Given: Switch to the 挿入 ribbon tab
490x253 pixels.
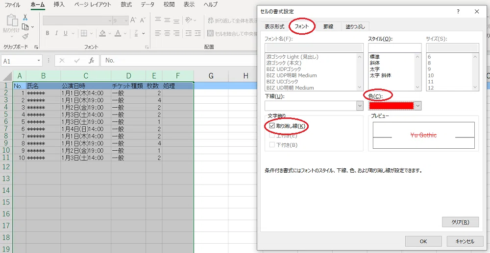Looking at the screenshot, I should (59, 5).
